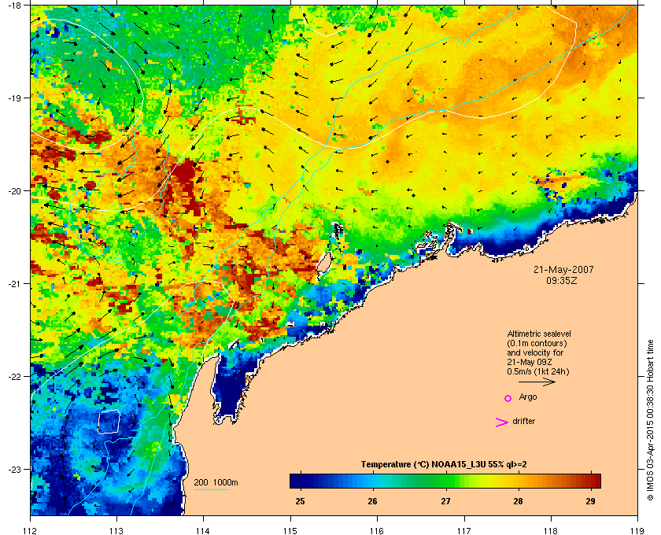The width and height of the screenshot is (661, 535).
Task: Click the 'Argo' legend label
Action: click(528, 397)
